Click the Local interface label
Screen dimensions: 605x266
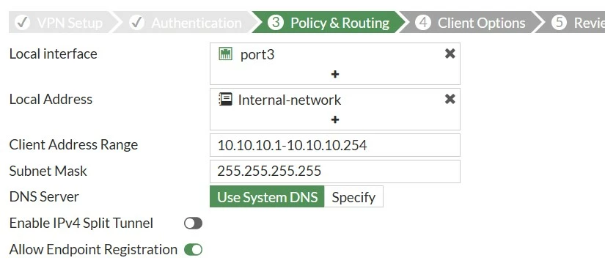[x=54, y=53]
